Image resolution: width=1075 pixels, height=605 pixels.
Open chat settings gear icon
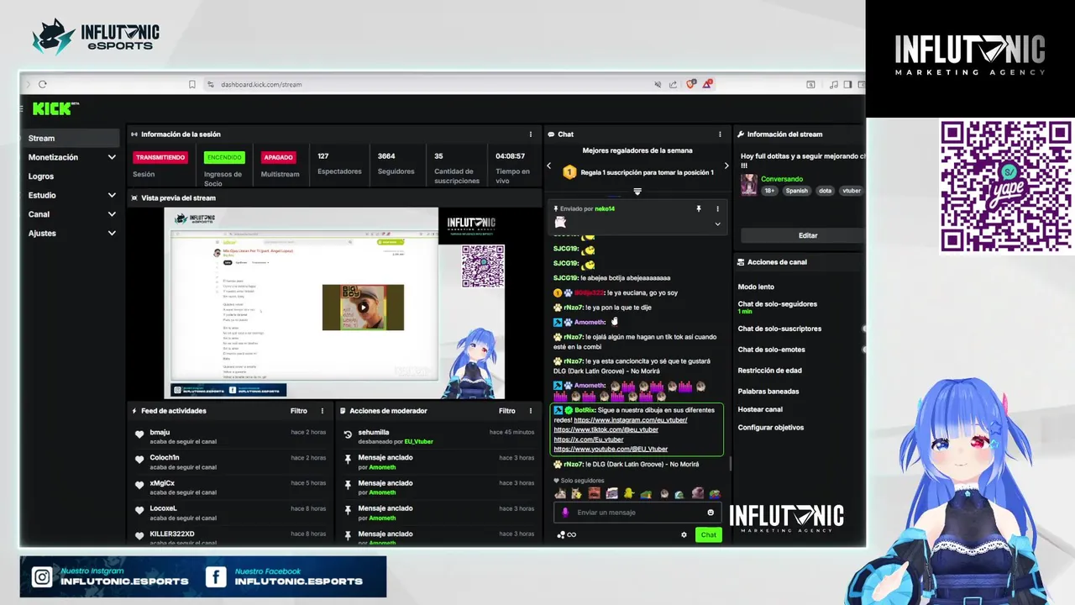tap(684, 534)
